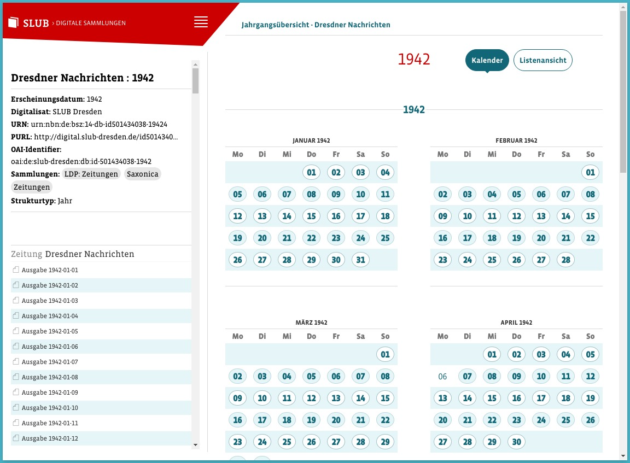Open the hamburger navigation menu
This screenshot has height=463, width=630.
pos(201,22)
